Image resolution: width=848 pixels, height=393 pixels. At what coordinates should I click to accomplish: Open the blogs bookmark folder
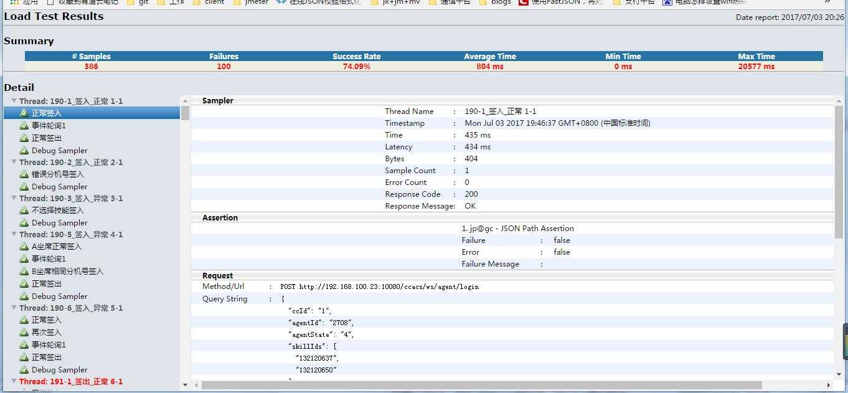click(x=494, y=2)
